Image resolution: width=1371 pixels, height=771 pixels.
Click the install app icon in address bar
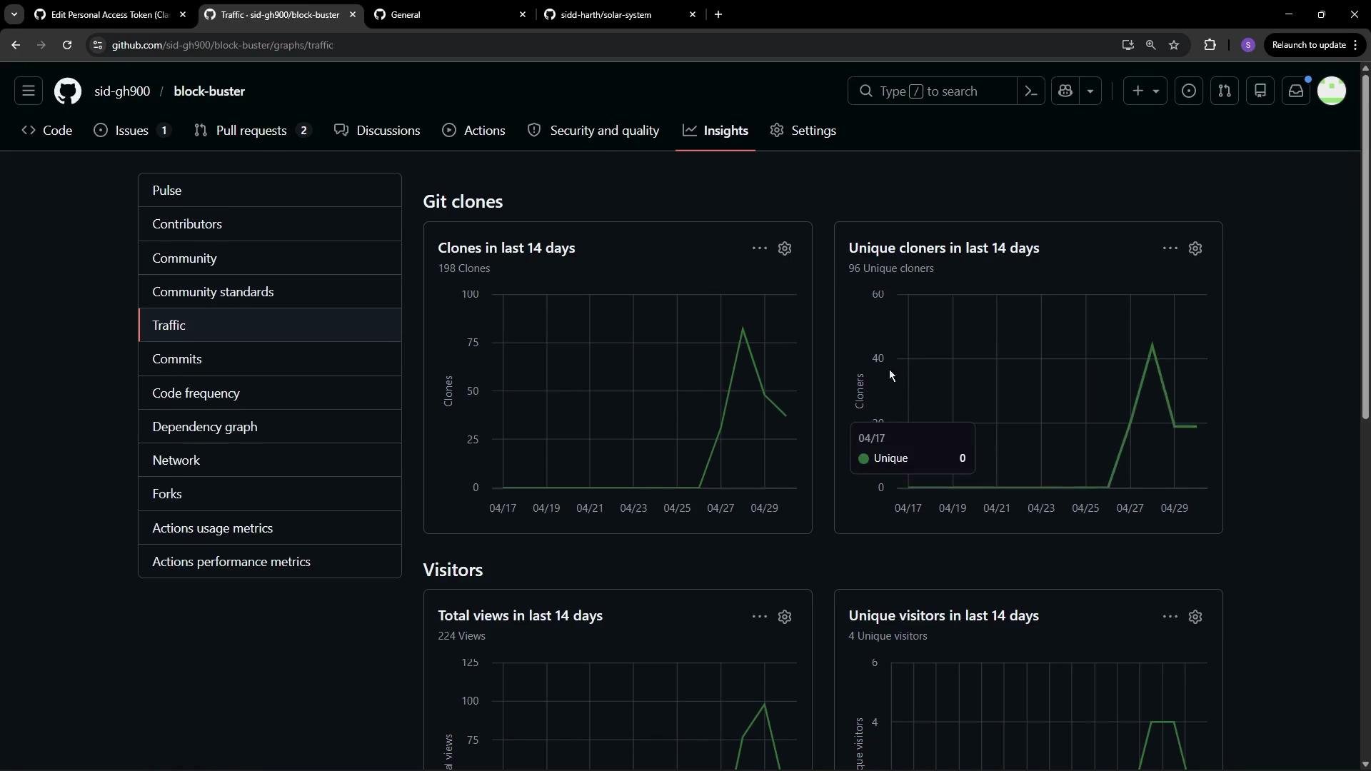coord(1128,45)
